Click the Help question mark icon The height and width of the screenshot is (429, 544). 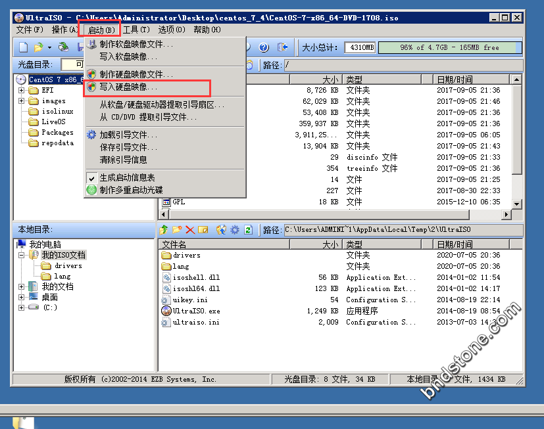(264, 47)
